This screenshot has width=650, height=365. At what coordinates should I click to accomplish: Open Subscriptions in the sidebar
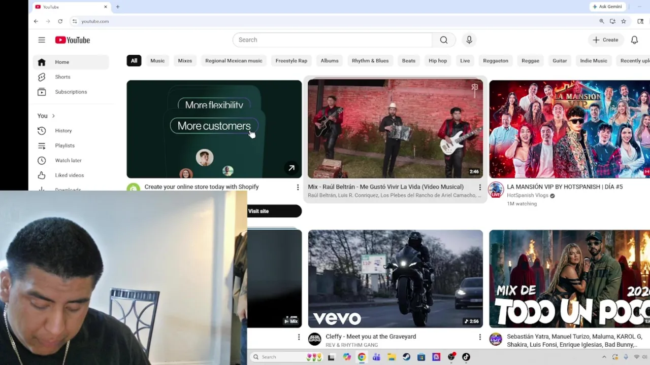71,92
